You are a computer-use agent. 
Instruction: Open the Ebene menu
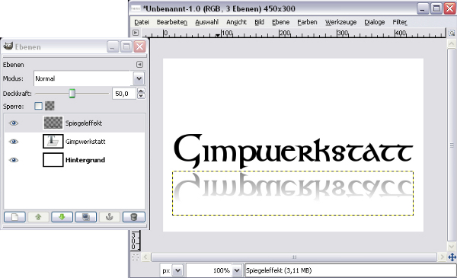[280, 22]
